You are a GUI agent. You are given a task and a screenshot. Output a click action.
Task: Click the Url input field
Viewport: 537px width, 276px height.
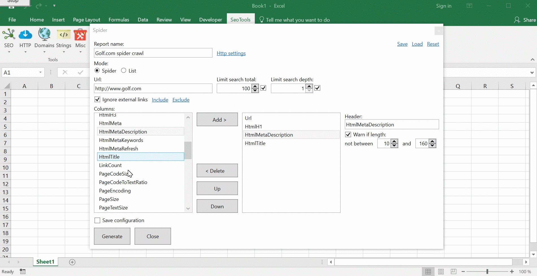pos(153,88)
